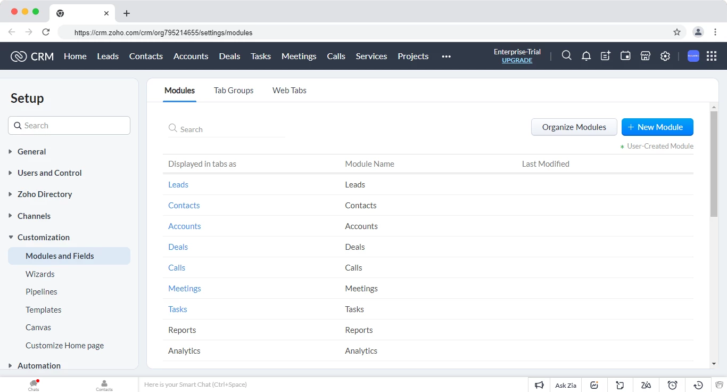727x392 pixels.
Task: Open a new browser tab
Action: pyautogui.click(x=126, y=13)
